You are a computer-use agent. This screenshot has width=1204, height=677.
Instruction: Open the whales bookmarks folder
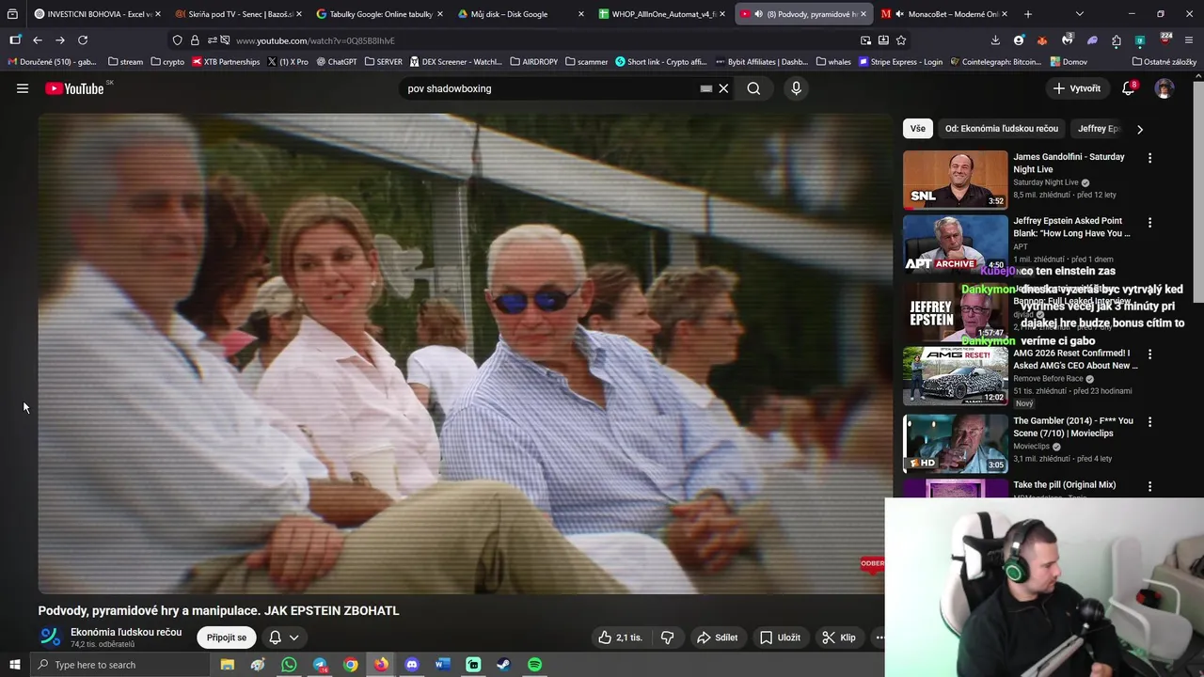coord(833,61)
